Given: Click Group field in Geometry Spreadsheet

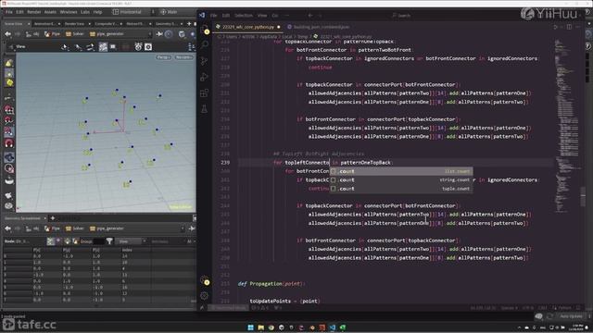Looking at the screenshot, I should coord(99,240).
